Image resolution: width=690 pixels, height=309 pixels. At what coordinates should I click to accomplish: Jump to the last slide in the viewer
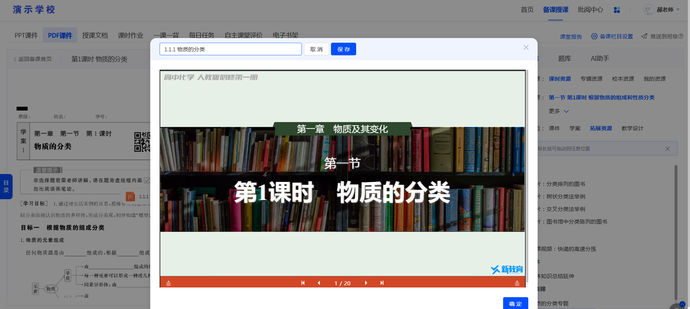pos(382,283)
